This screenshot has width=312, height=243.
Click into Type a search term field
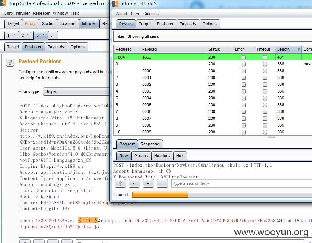tap(242, 183)
